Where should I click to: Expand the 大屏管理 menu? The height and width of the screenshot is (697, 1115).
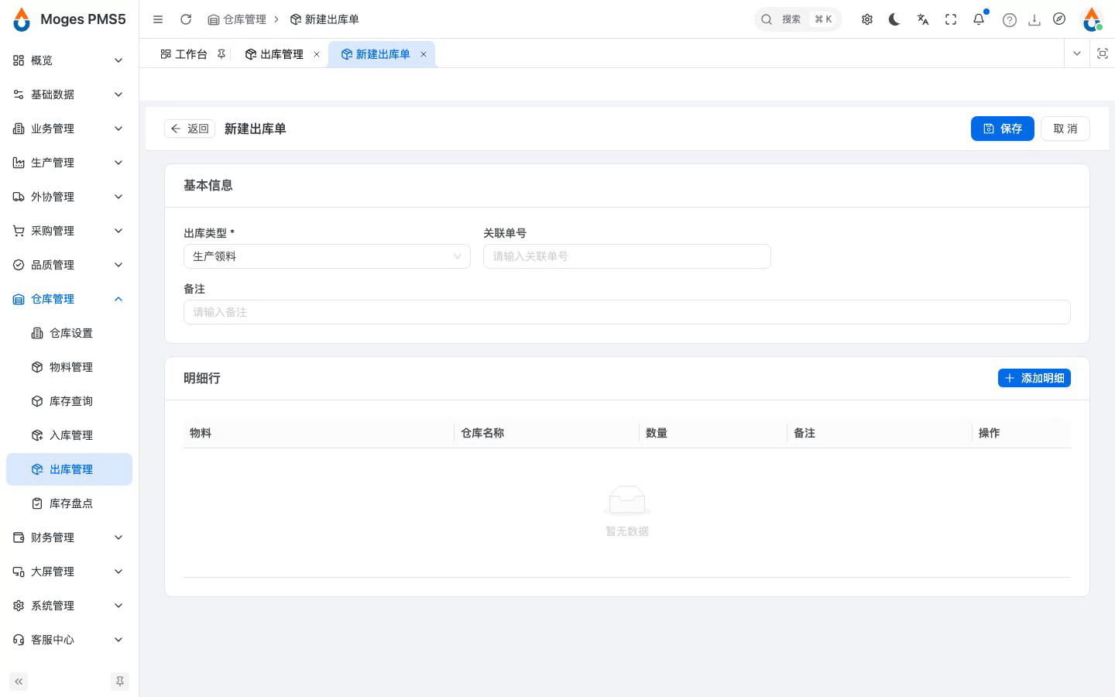point(68,572)
